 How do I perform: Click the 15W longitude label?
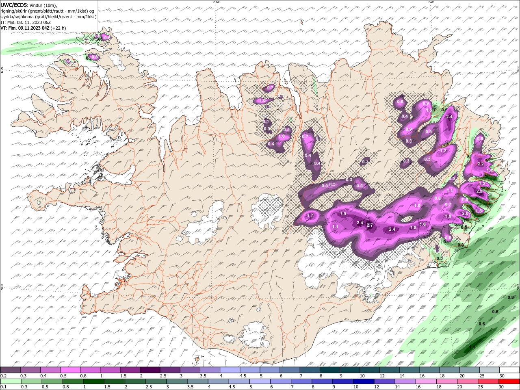[x=430, y=2]
